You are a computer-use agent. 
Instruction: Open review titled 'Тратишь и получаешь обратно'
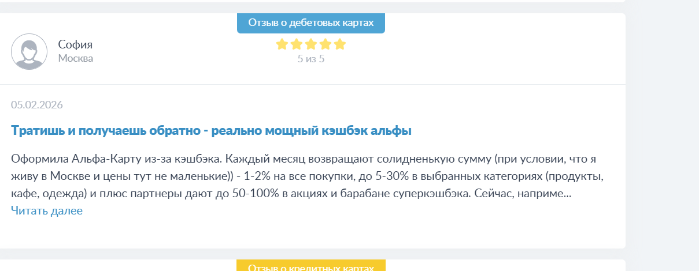click(x=211, y=131)
